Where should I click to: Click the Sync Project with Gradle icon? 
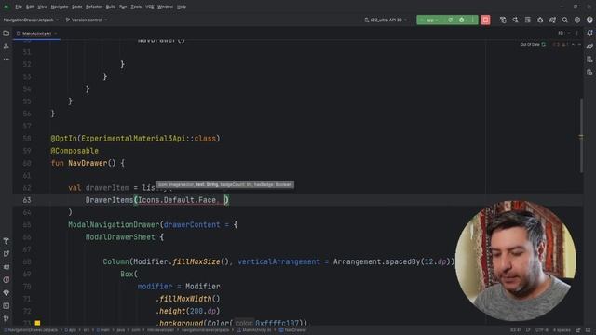tap(552, 20)
